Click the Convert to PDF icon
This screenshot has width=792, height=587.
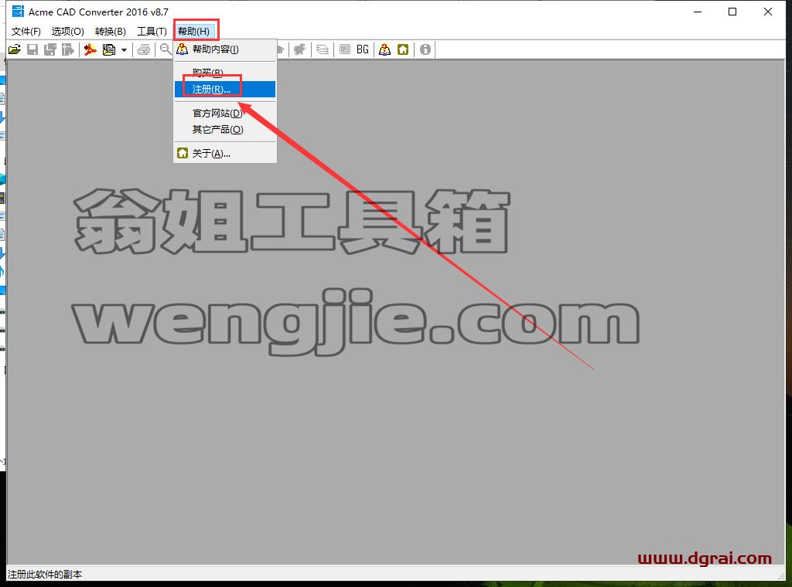(90, 49)
